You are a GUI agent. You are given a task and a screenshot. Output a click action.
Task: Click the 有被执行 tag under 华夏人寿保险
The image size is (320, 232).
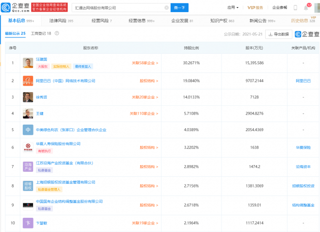(x=45, y=151)
